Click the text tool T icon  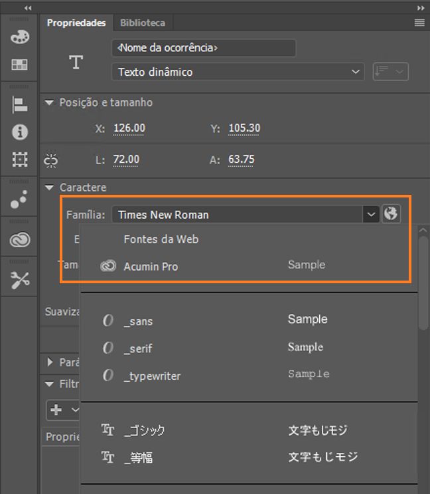[x=76, y=62]
